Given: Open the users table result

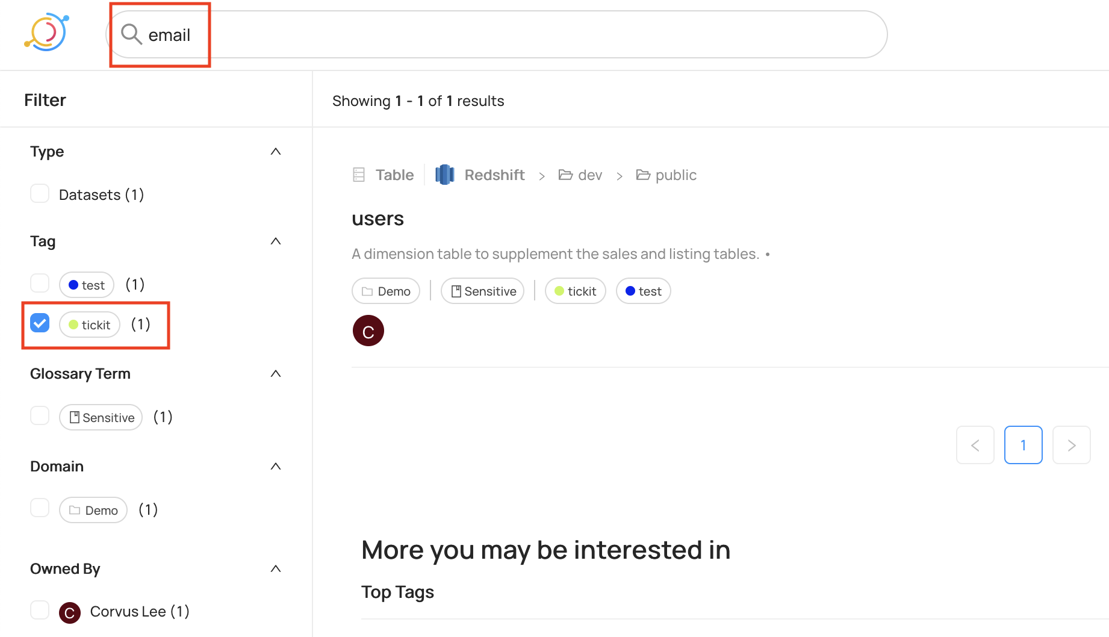Looking at the screenshot, I should [x=377, y=219].
